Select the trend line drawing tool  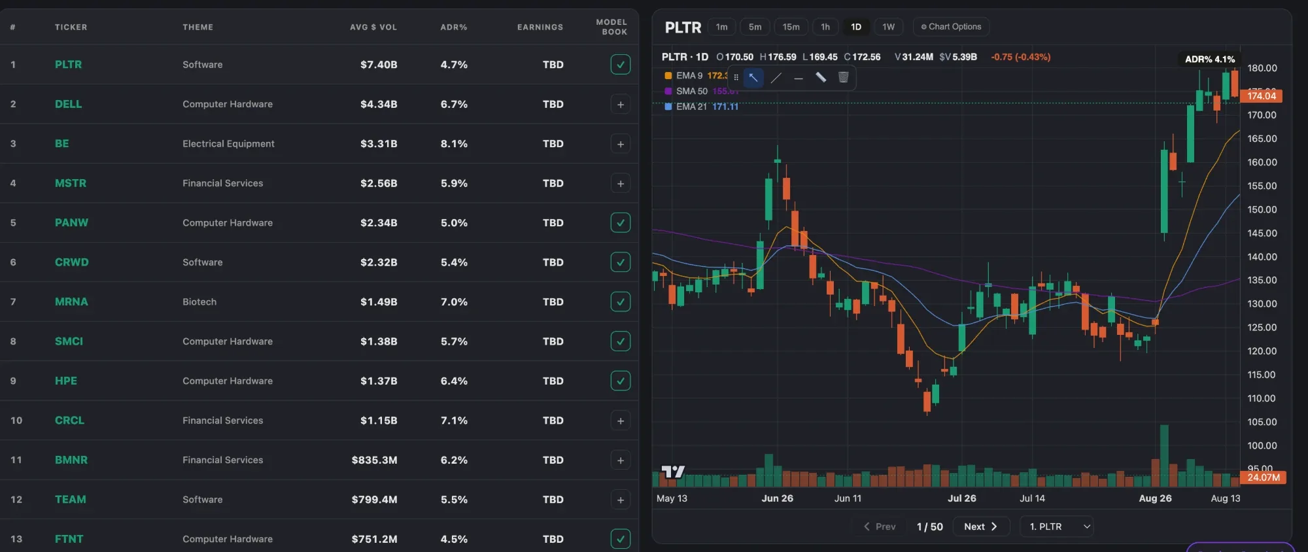coord(776,78)
